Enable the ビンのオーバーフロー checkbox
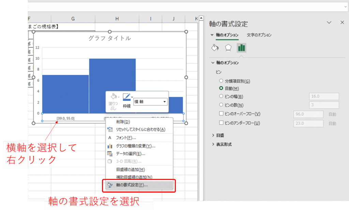This screenshot has height=214, width=349. coord(221,114)
